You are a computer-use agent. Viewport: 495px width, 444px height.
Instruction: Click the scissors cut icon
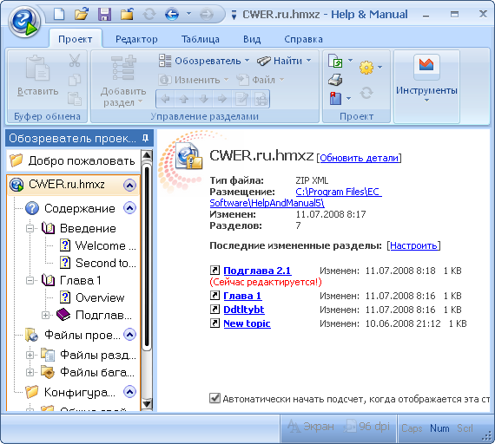coord(75,60)
